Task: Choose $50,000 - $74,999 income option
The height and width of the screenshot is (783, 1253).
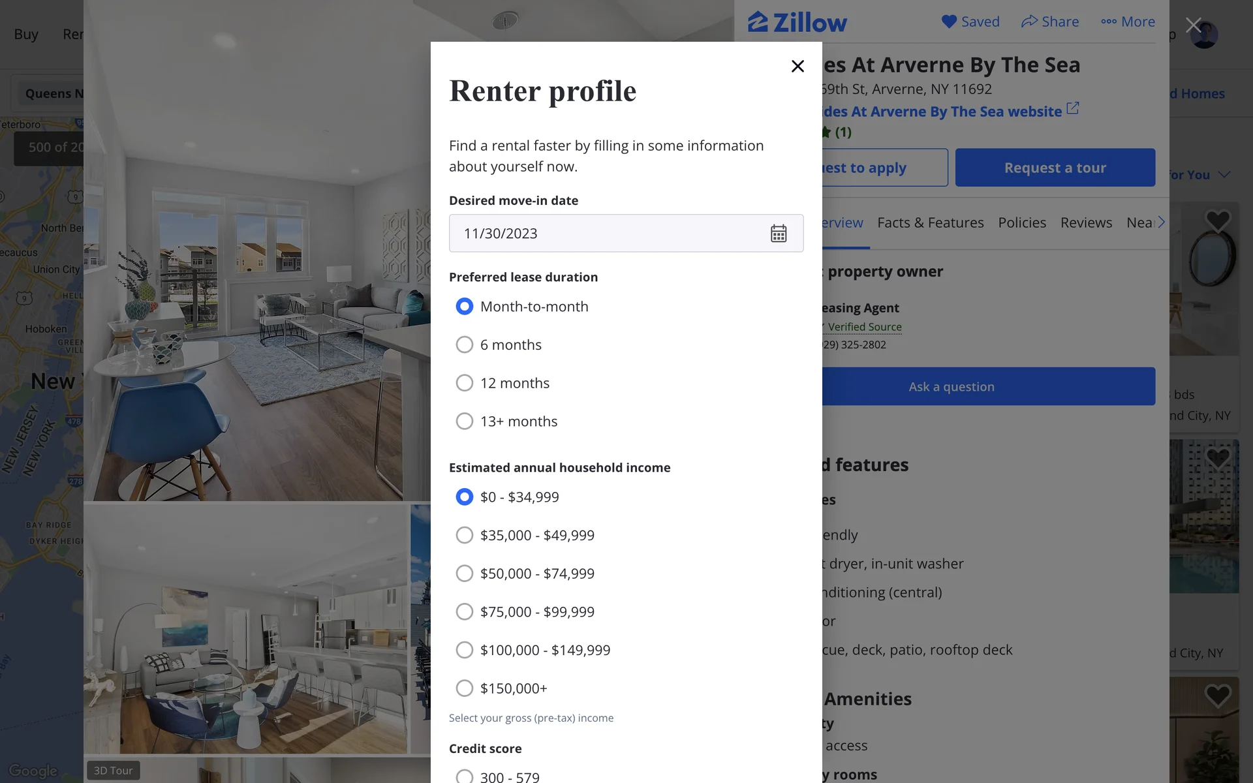Action: coord(464,574)
